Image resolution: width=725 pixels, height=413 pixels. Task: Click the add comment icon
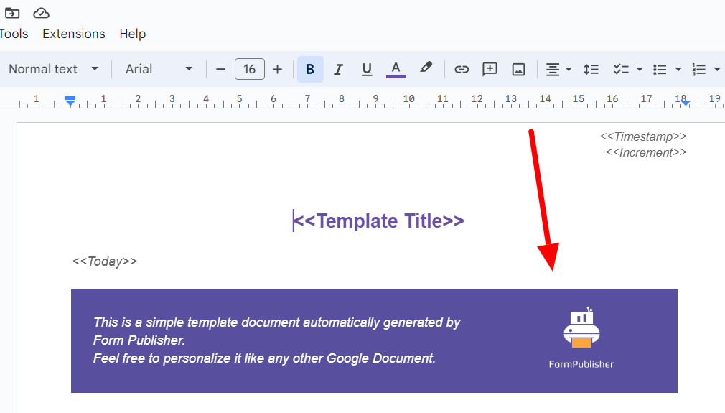(x=490, y=70)
